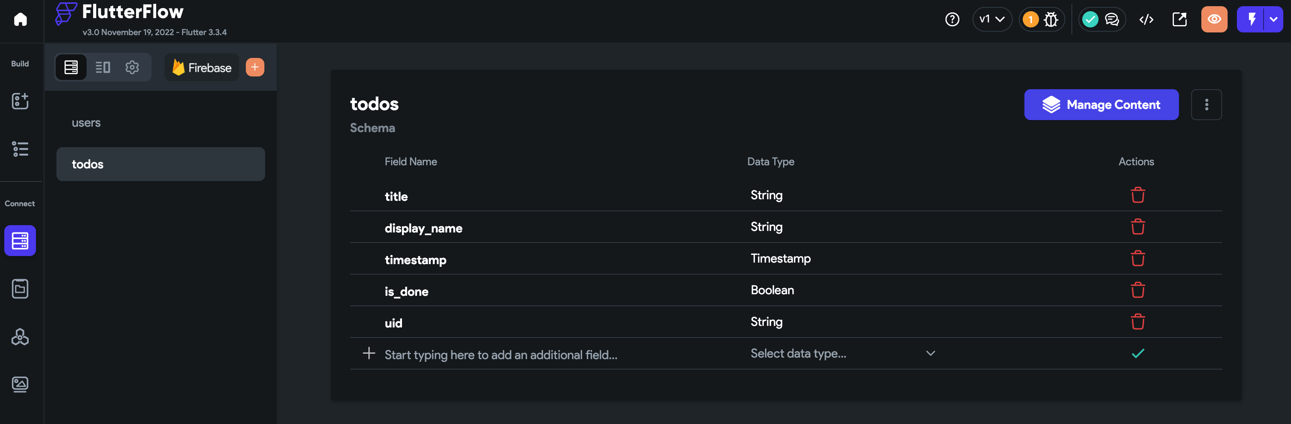Click the home icon

pyautogui.click(x=20, y=20)
